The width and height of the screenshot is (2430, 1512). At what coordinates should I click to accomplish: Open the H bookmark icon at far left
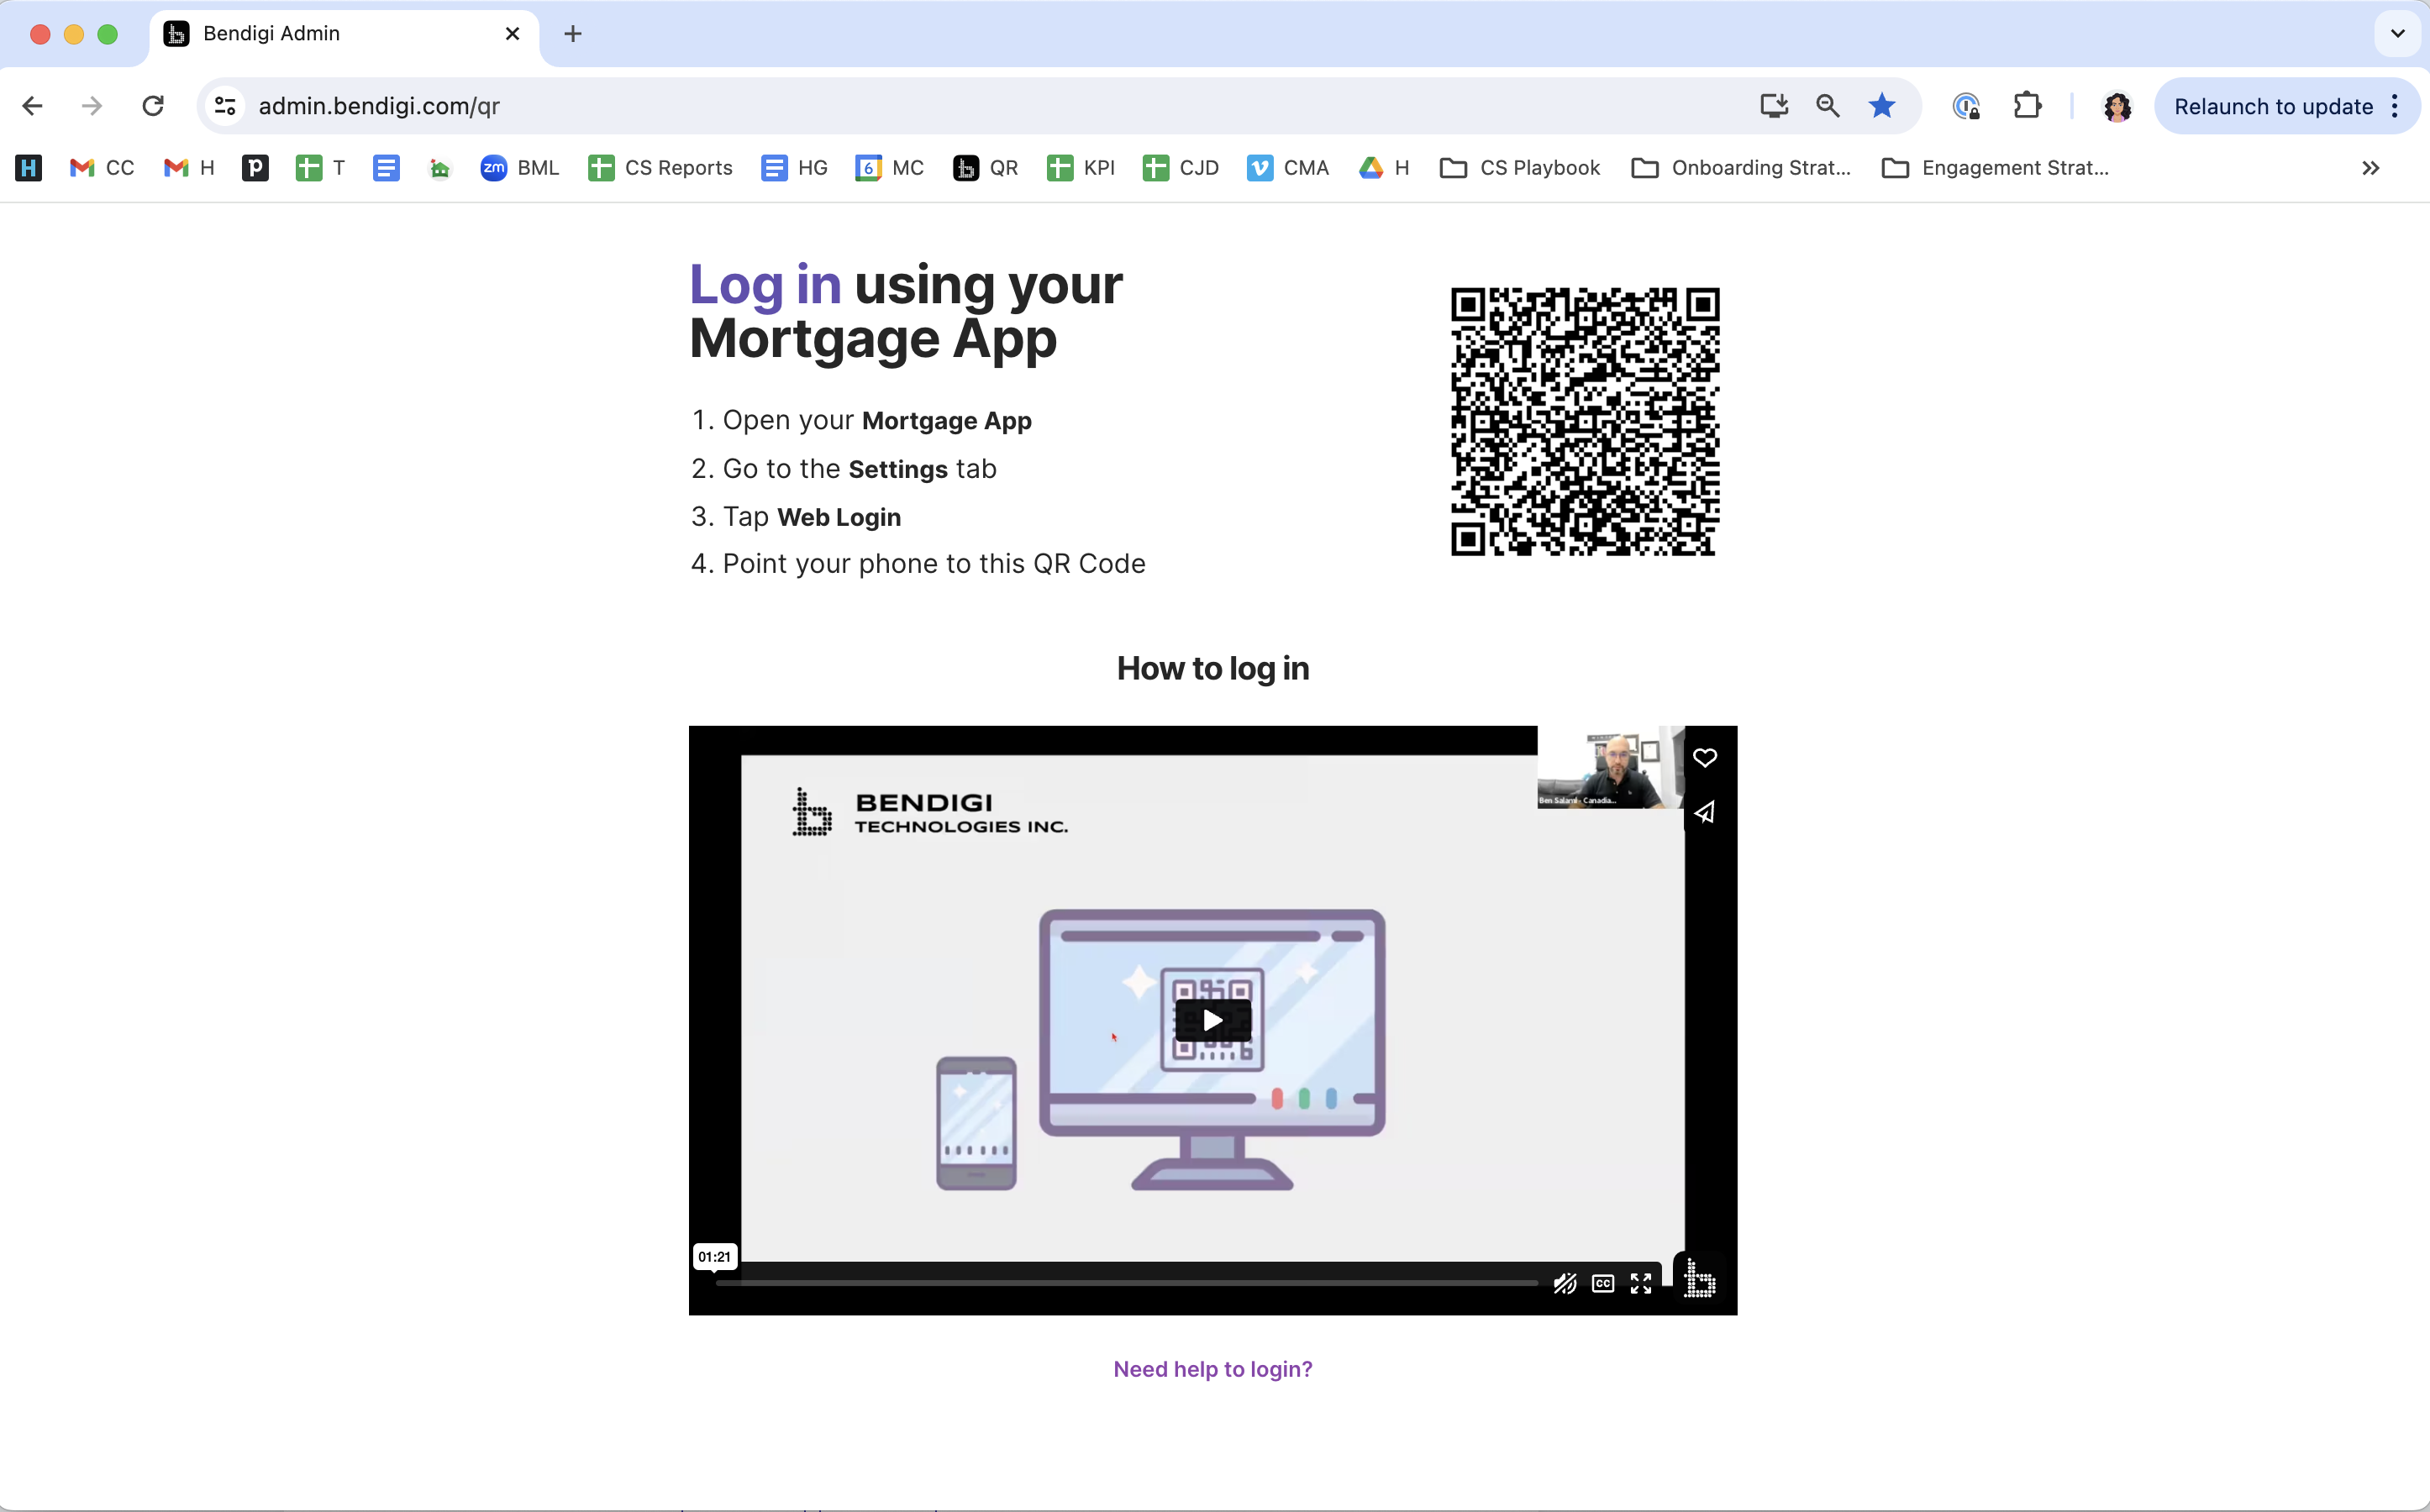coord(29,168)
